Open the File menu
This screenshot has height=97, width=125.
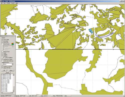[x=2, y=3]
